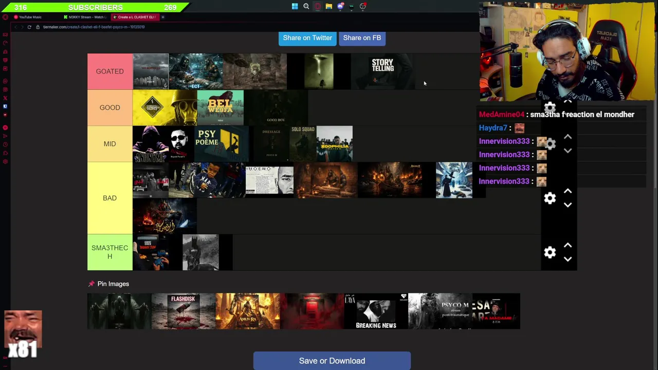Screen dimensions: 658x370
Task: Open Instagram in browser sidebar
Action: click(x=5, y=90)
